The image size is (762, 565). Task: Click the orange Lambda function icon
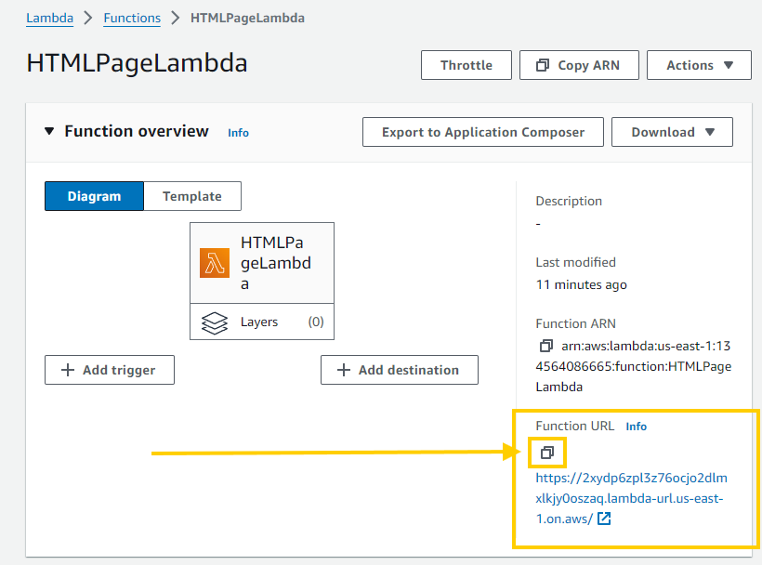(x=215, y=263)
